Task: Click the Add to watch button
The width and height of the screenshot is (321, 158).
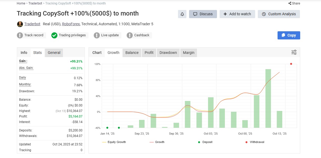Action: pyautogui.click(x=237, y=14)
